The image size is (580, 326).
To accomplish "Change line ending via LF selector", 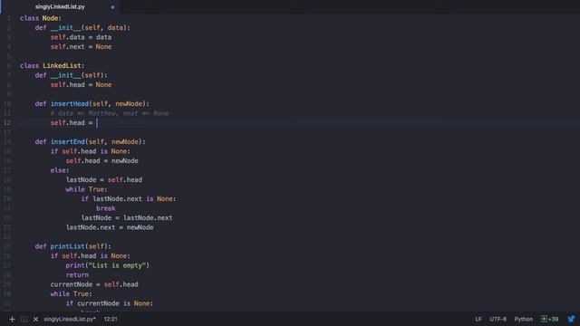I will tap(478, 319).
